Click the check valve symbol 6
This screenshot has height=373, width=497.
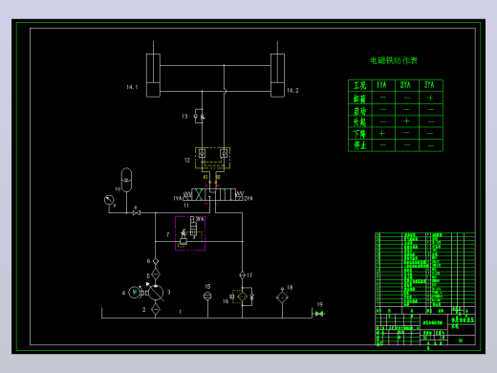coord(156,261)
